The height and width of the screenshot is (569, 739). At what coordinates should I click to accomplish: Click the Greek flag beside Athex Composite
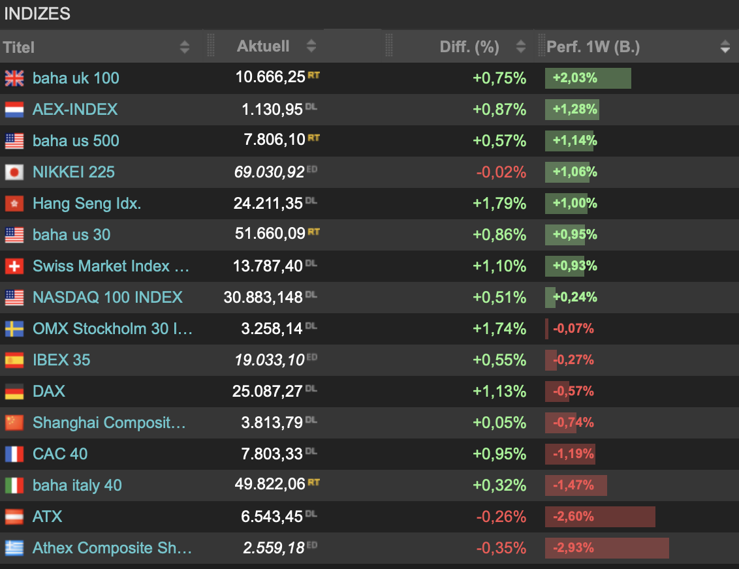click(14, 548)
